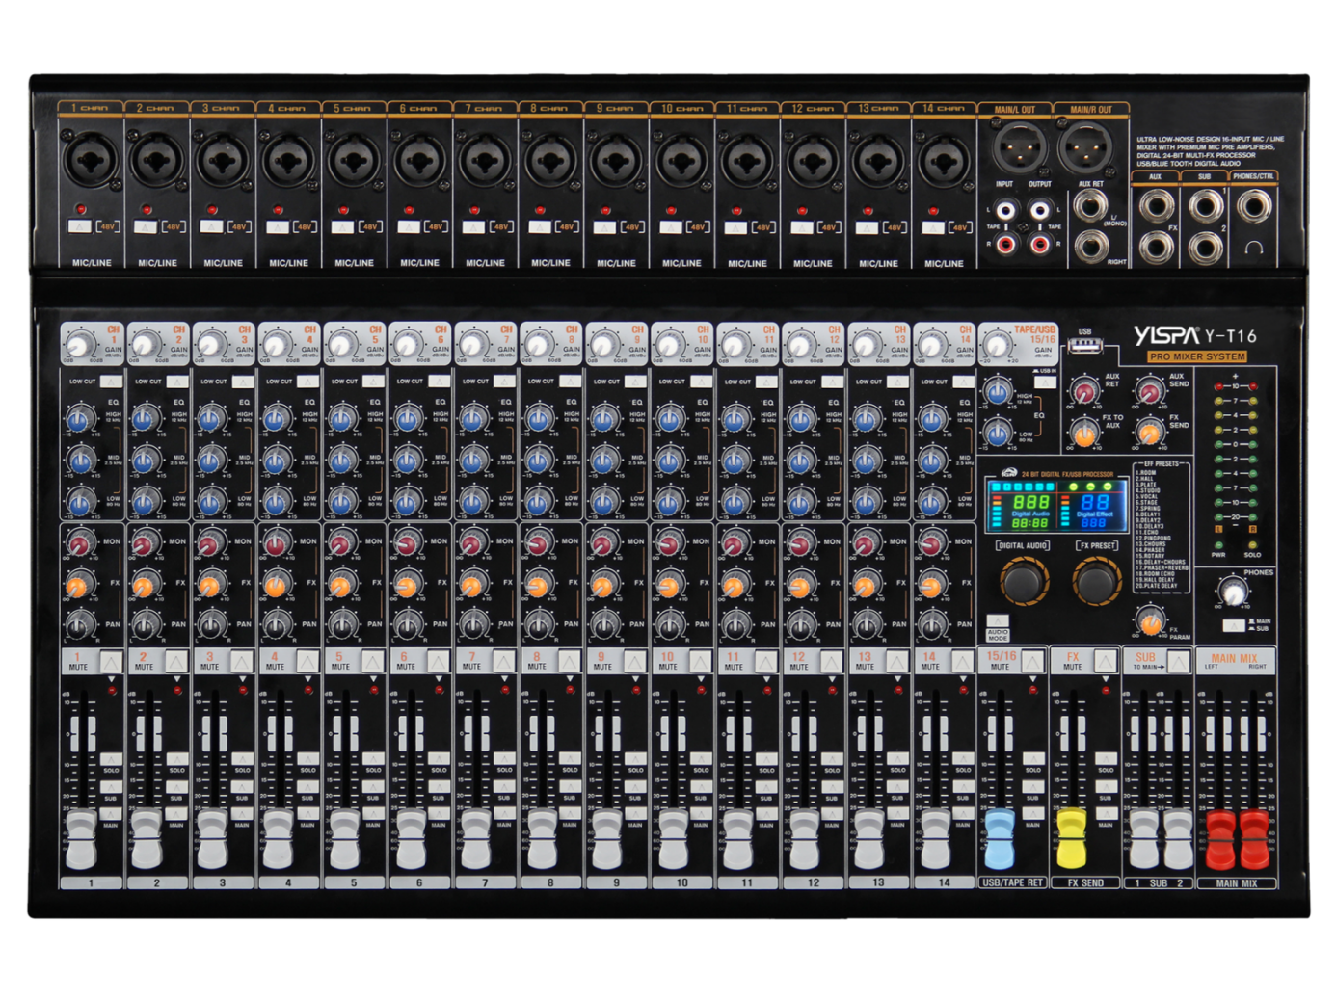Toggle the channel 10 MUTE button

[701, 662]
